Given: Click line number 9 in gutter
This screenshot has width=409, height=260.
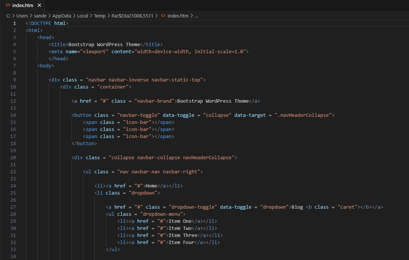Looking at the screenshot, I should tap(14, 80).
